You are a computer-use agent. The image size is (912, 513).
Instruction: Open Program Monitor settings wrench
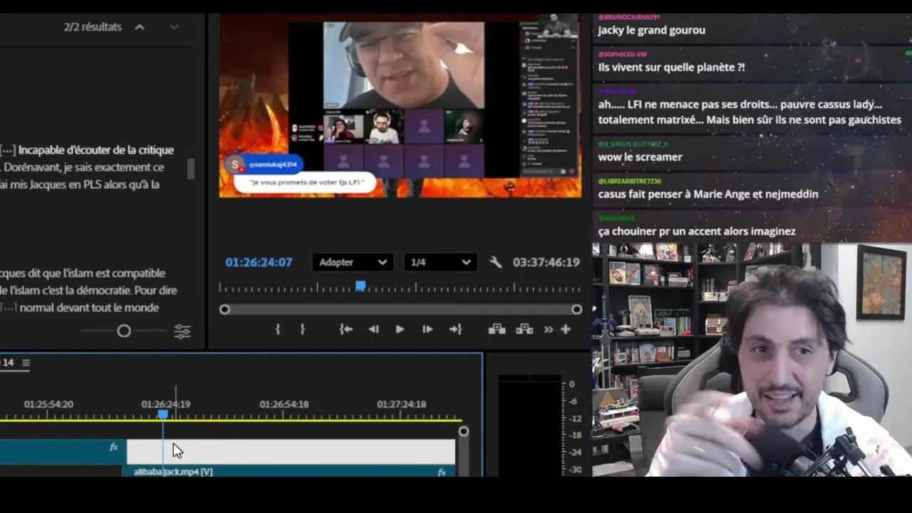click(496, 262)
